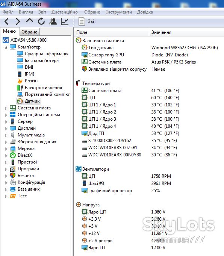Expand the Мультимедіа tree node
Viewport: 224px width, 256px height.
(6, 135)
